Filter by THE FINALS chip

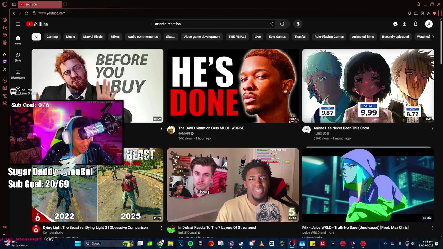[237, 37]
